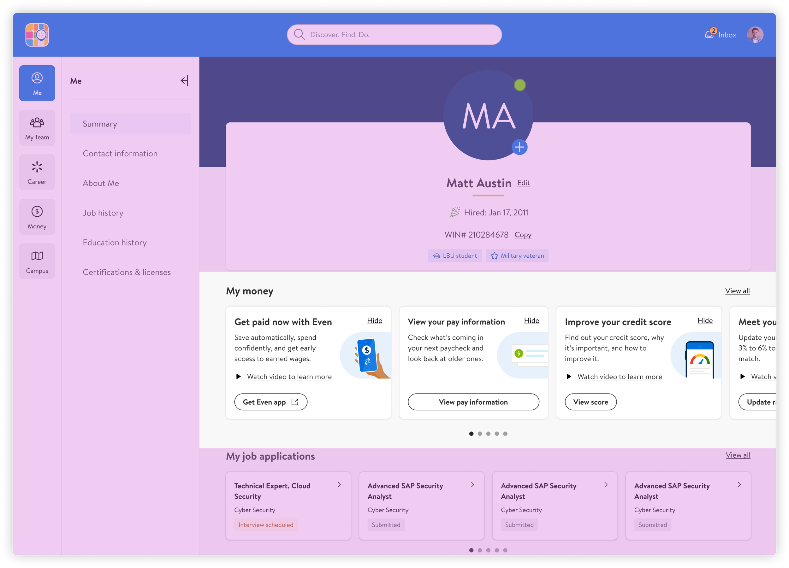Open the Campus map icon
This screenshot has width=789, height=568.
pyautogui.click(x=37, y=256)
